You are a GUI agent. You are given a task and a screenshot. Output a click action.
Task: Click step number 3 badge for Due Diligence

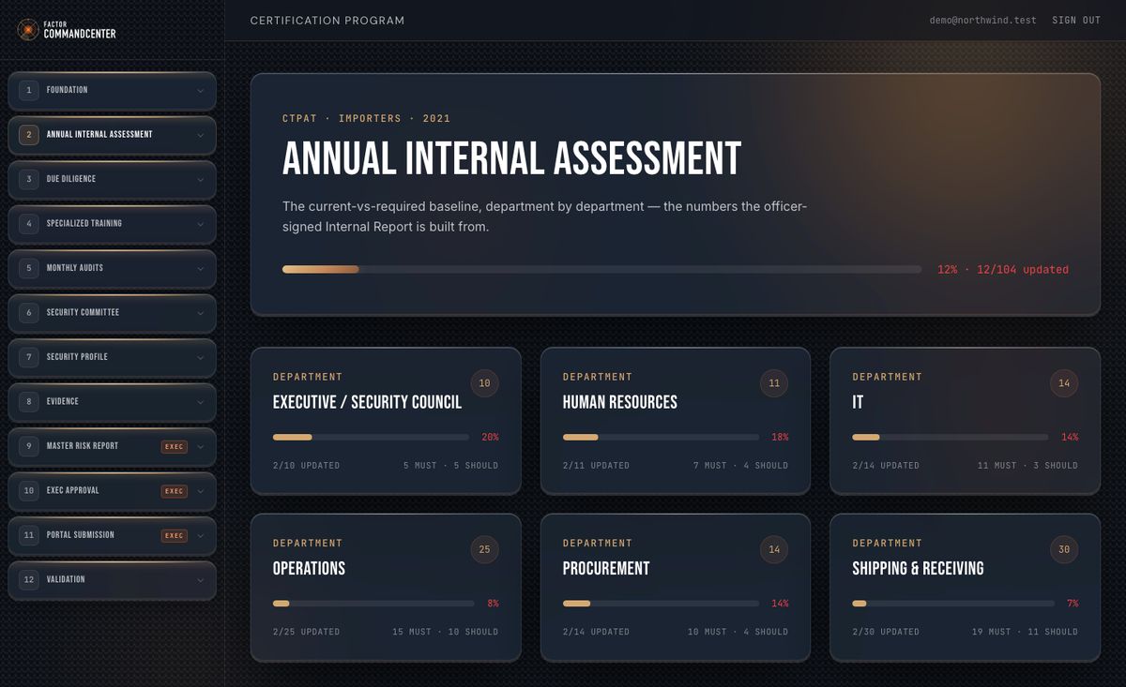click(29, 179)
